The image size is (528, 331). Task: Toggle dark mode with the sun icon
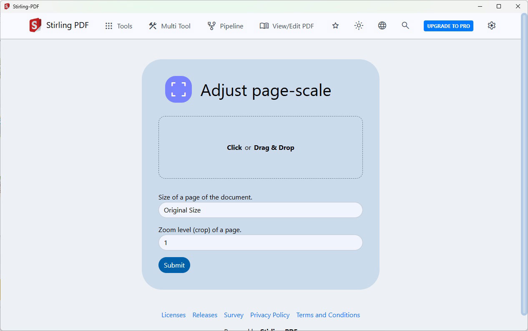[359, 25]
